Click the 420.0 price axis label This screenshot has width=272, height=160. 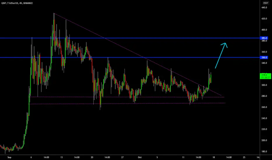[x=264, y=19]
